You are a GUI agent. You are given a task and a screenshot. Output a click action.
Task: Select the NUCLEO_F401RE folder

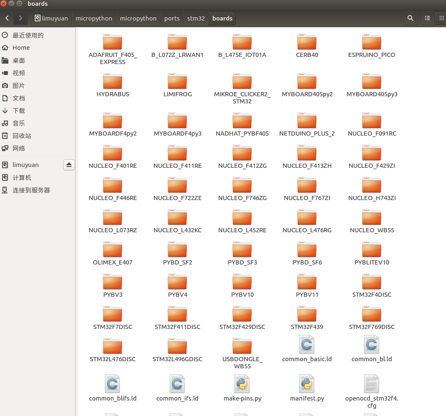click(112, 157)
